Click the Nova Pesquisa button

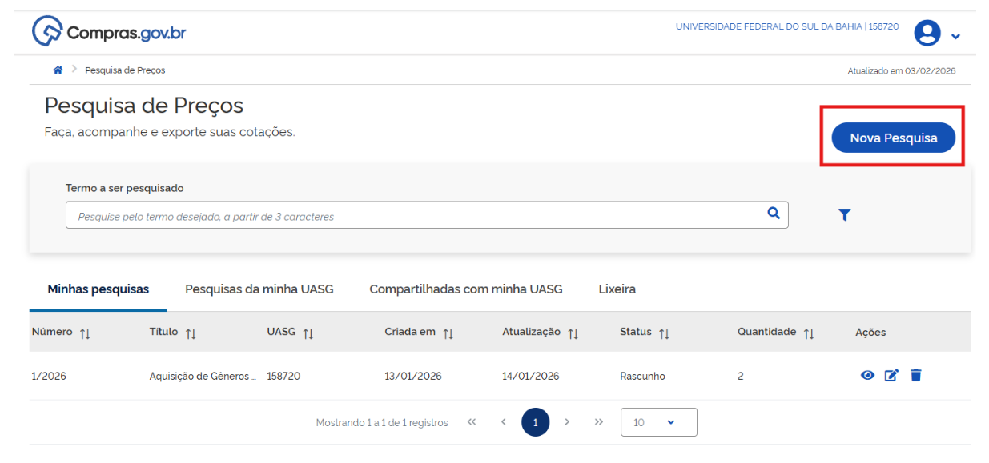coord(893,138)
